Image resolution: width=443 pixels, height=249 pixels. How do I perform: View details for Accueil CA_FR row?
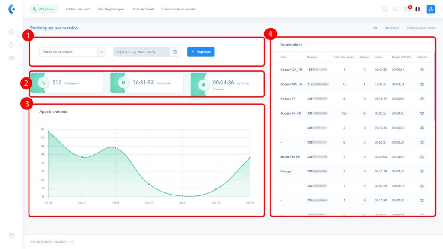421,70
